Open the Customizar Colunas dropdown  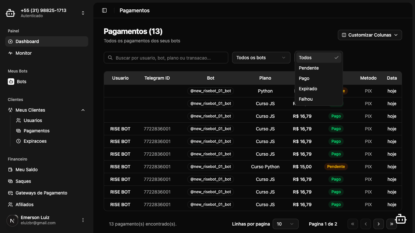click(370, 35)
